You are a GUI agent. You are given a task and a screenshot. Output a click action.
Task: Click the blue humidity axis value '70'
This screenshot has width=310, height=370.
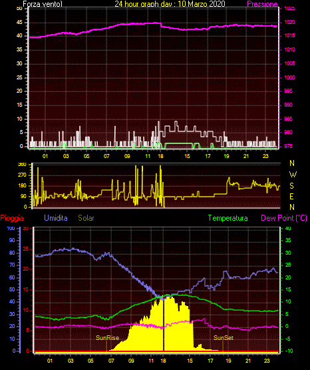(x=12, y=265)
